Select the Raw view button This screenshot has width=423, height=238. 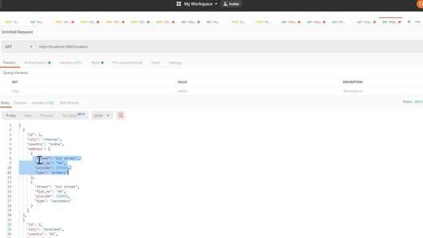[28, 116]
